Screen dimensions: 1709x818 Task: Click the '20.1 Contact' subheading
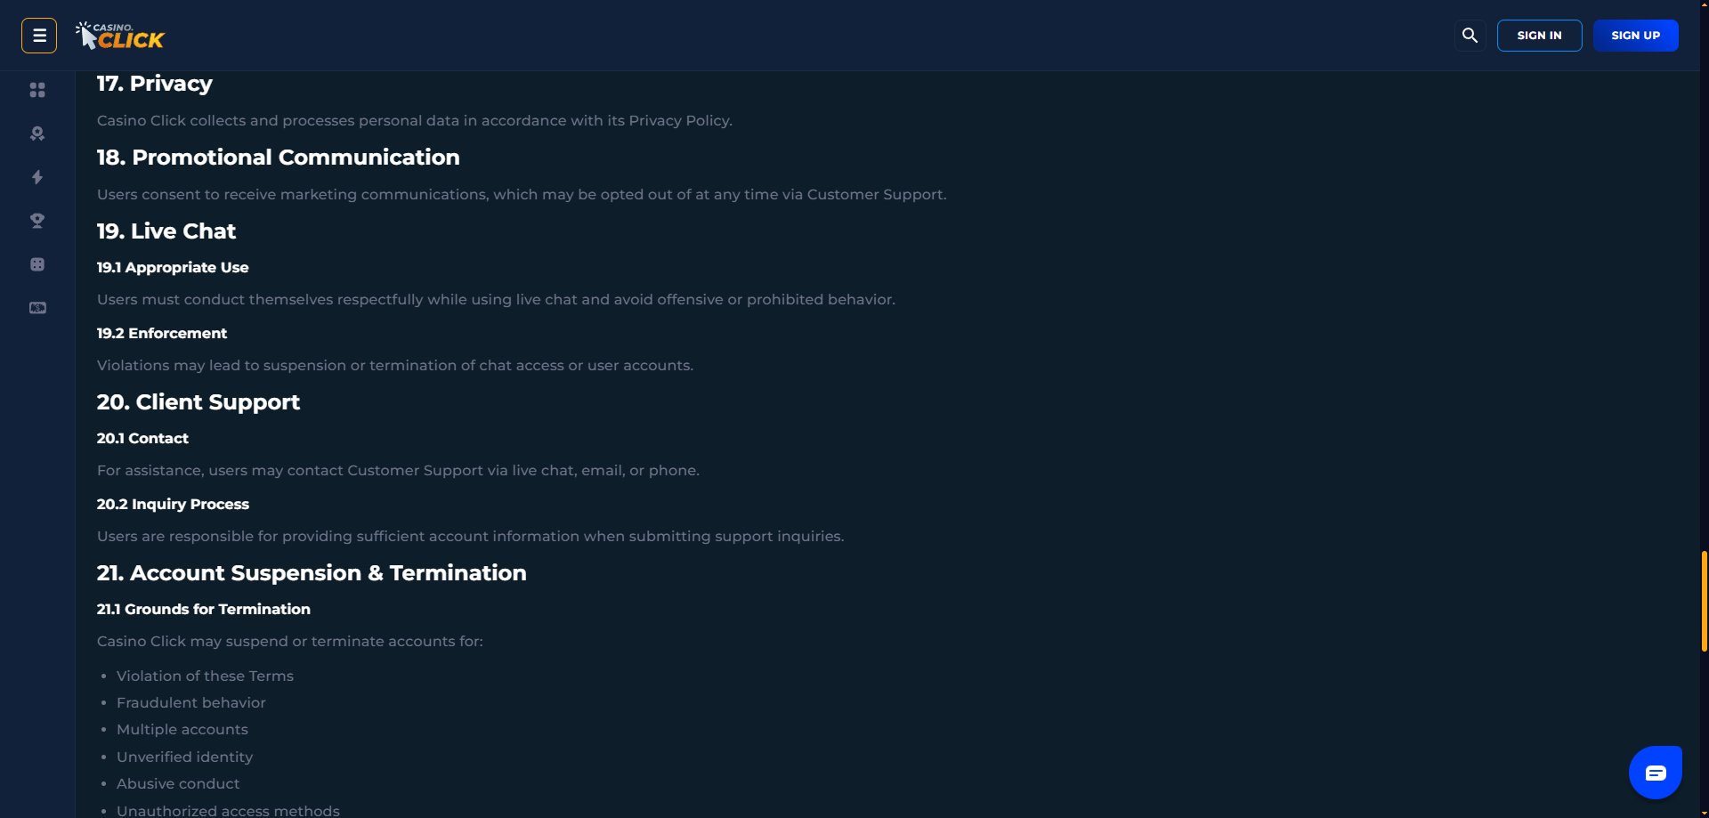click(x=142, y=439)
